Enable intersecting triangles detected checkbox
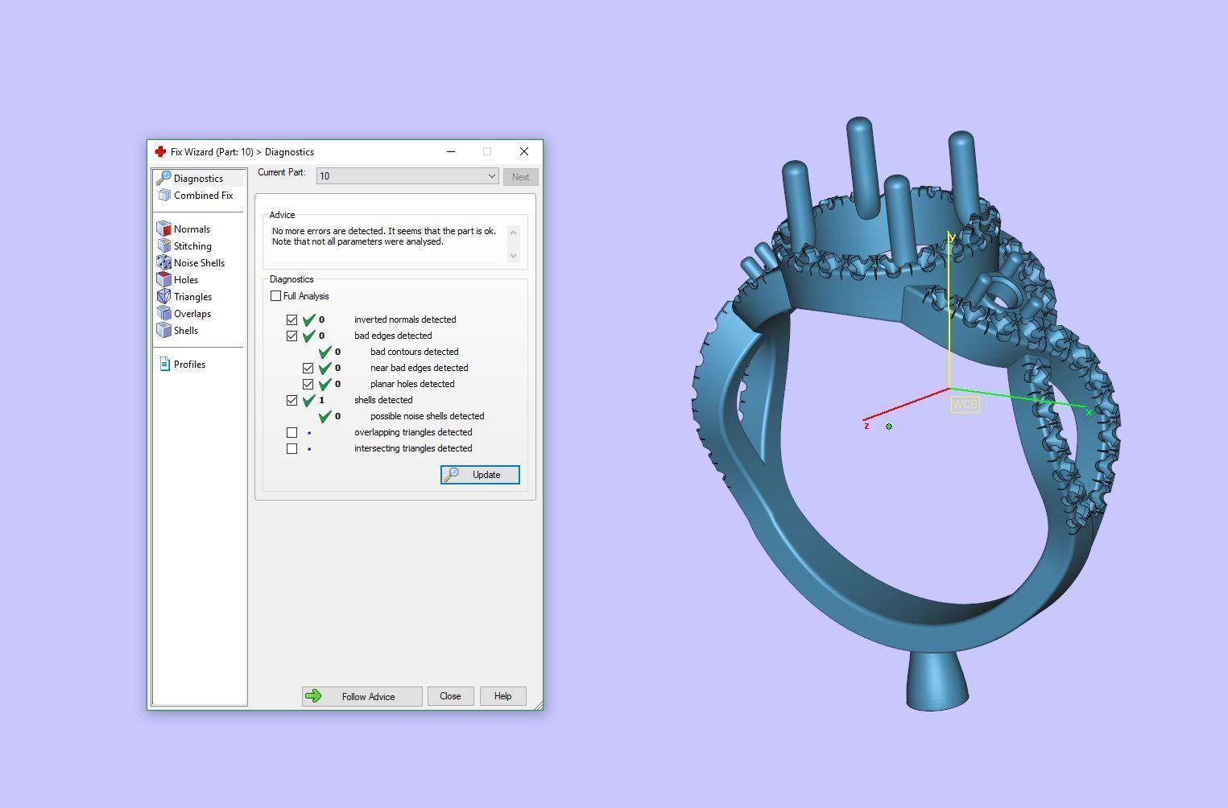Viewport: 1228px width, 808px height. [292, 448]
